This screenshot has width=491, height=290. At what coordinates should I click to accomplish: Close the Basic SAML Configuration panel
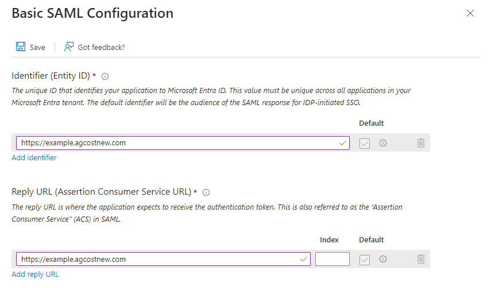[470, 13]
